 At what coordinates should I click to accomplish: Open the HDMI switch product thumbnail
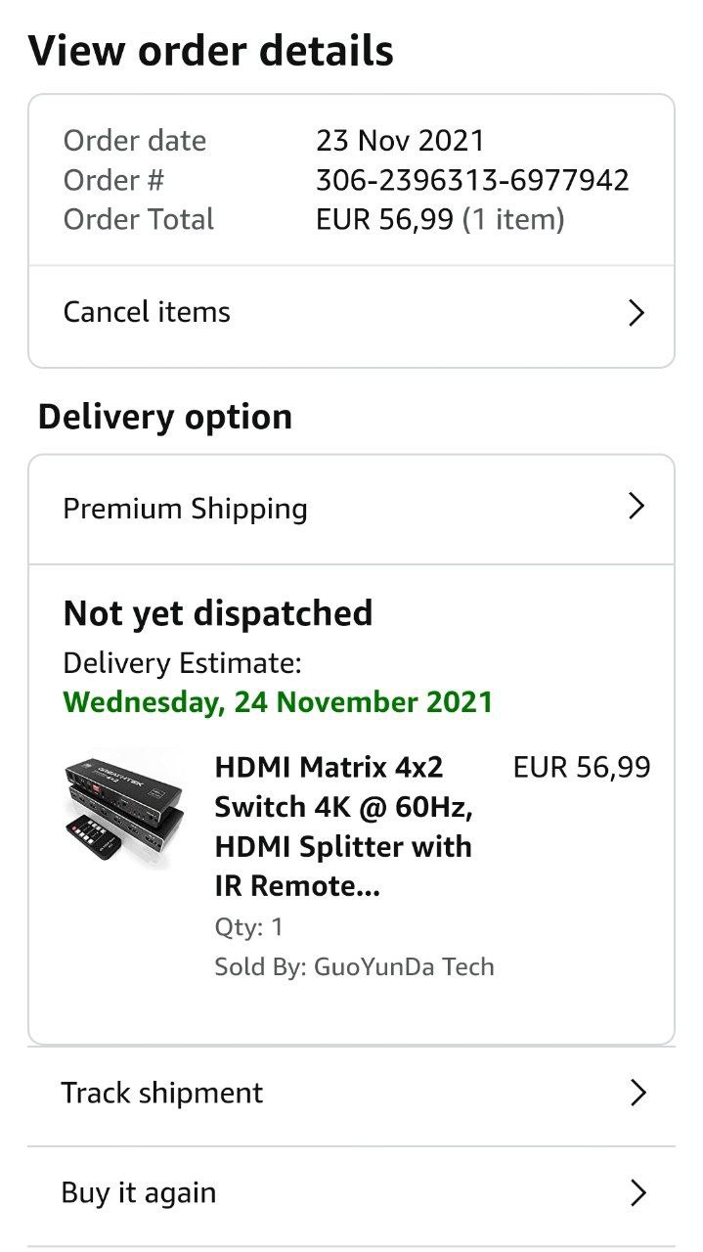click(x=123, y=809)
